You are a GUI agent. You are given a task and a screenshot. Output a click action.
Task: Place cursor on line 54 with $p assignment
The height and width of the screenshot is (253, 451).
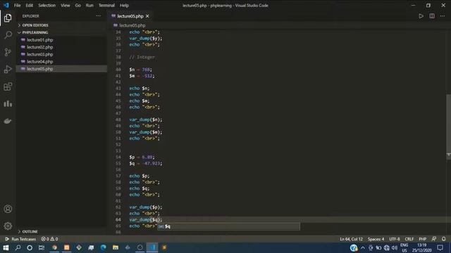[x=142, y=157]
